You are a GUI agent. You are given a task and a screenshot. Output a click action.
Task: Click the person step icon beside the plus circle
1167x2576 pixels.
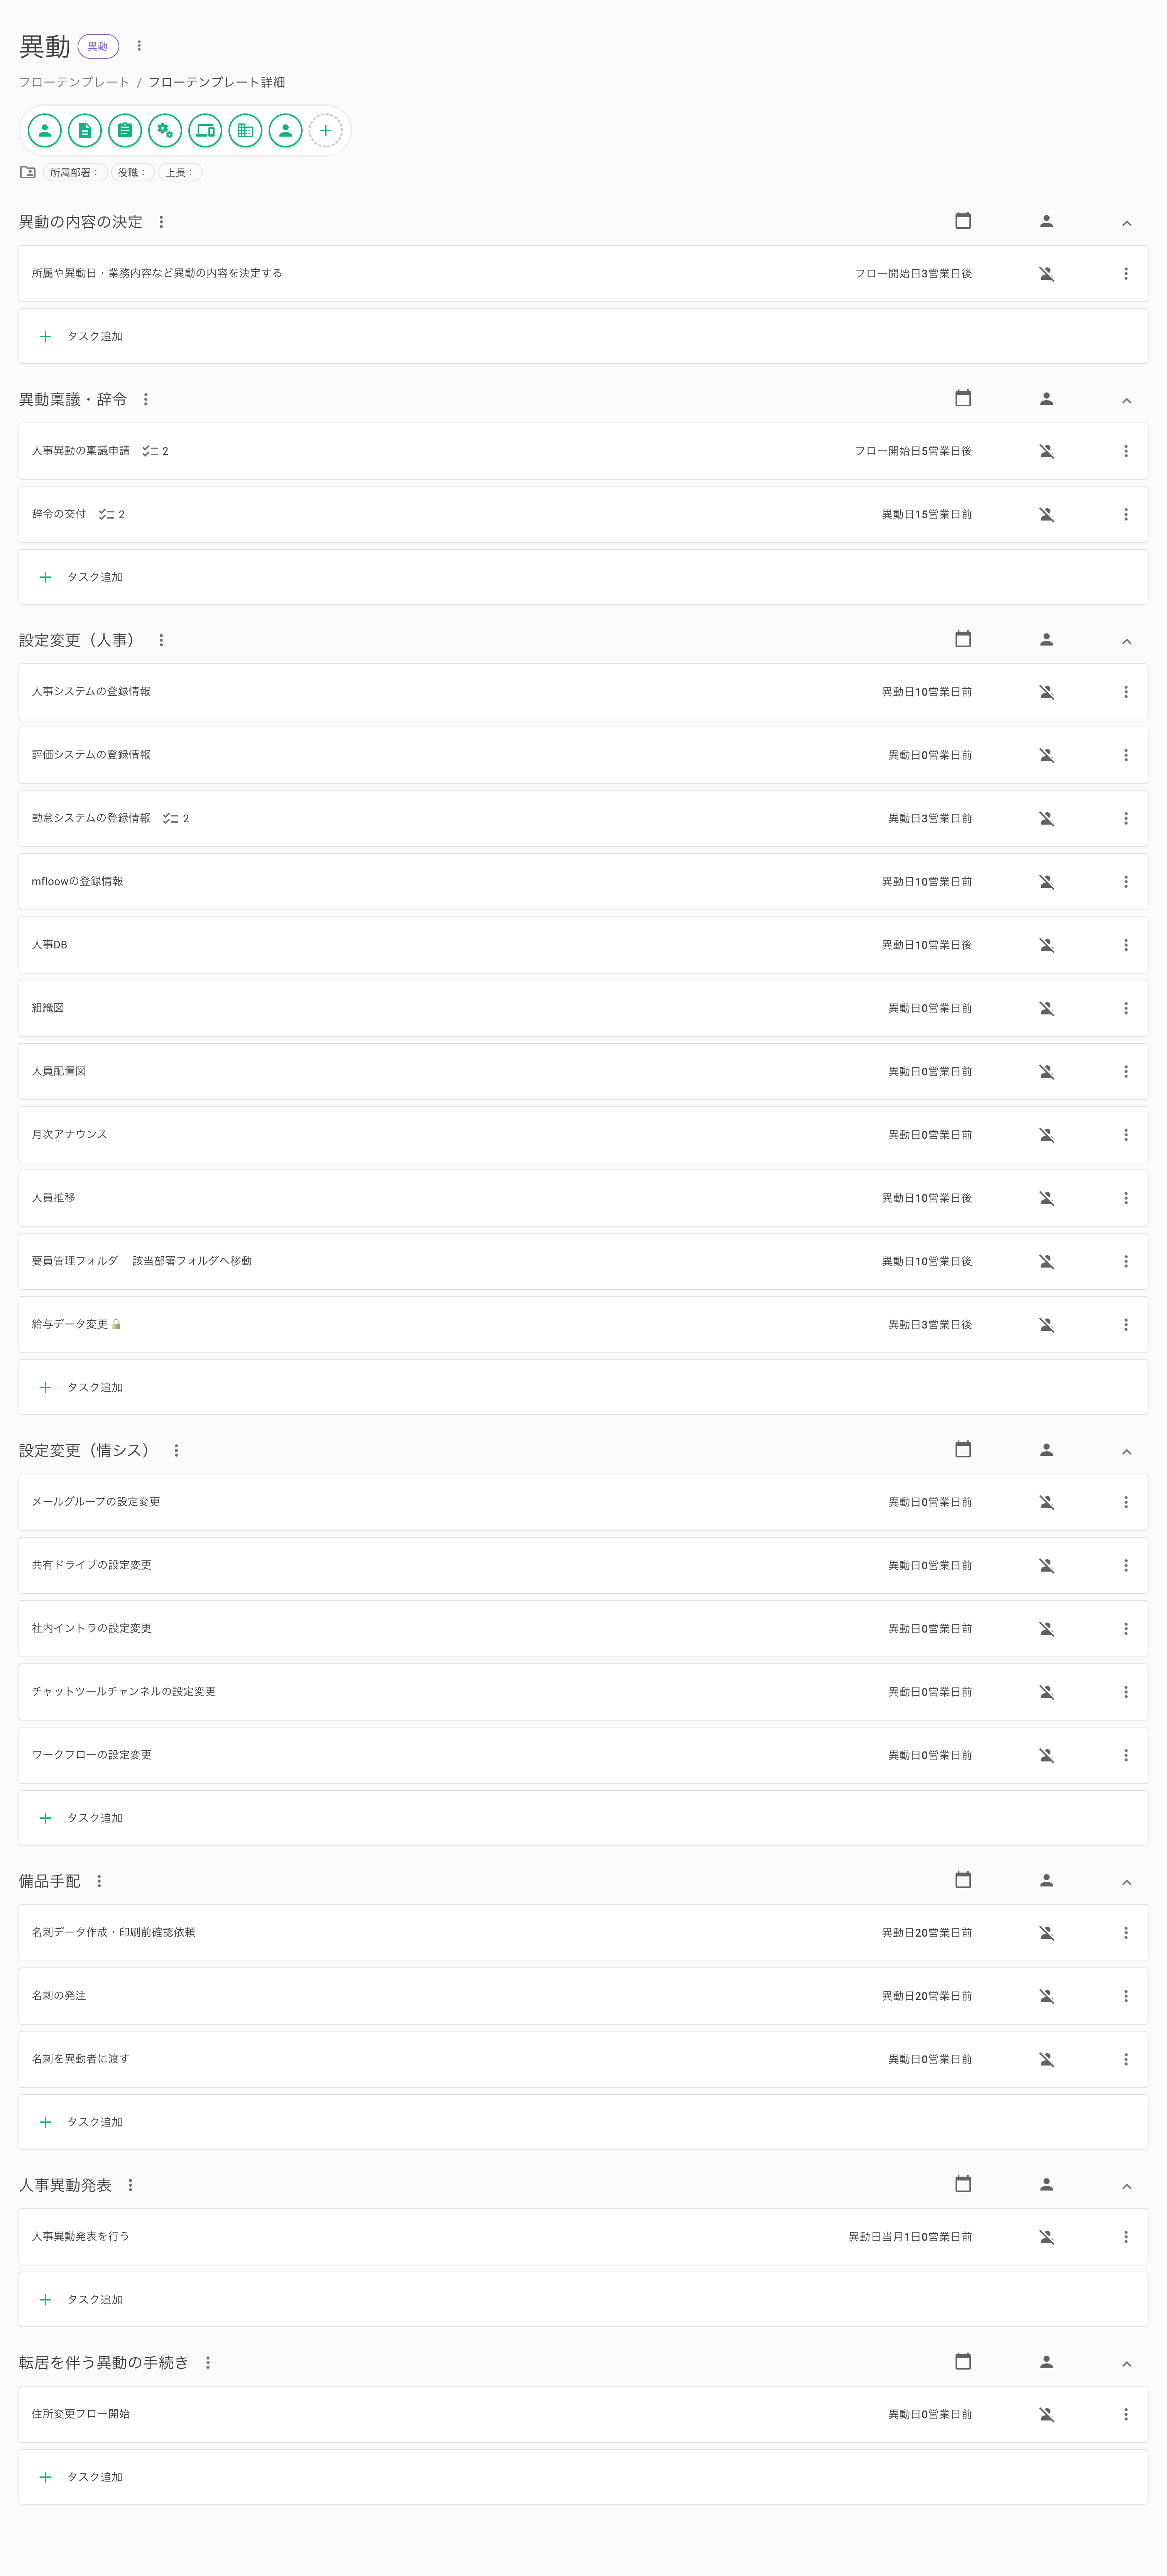coord(285,130)
